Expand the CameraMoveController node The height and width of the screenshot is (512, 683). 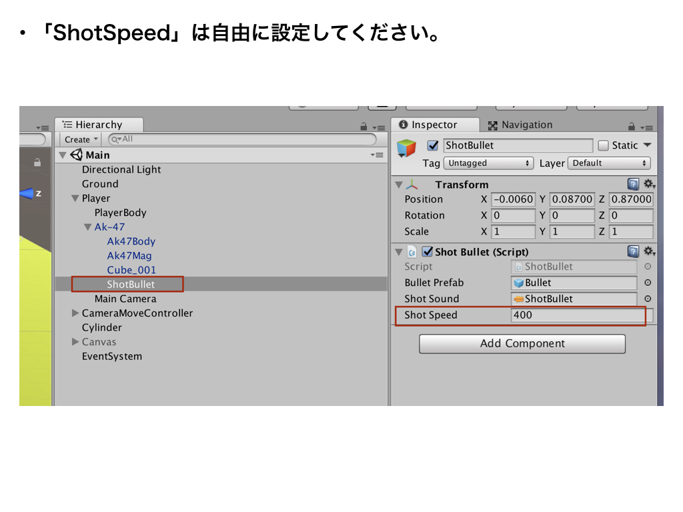coord(75,313)
